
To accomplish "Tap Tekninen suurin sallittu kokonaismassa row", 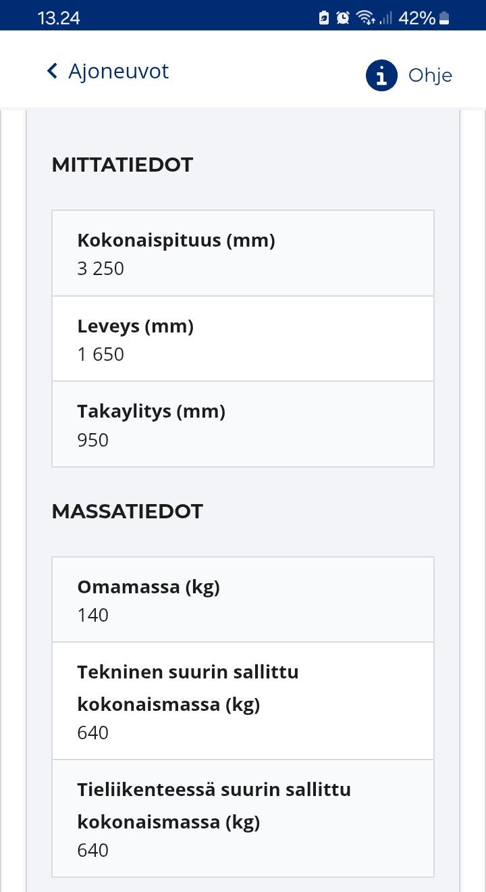I will coord(243,701).
